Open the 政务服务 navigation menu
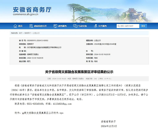This screenshot has width=158, height=129. (62, 26)
